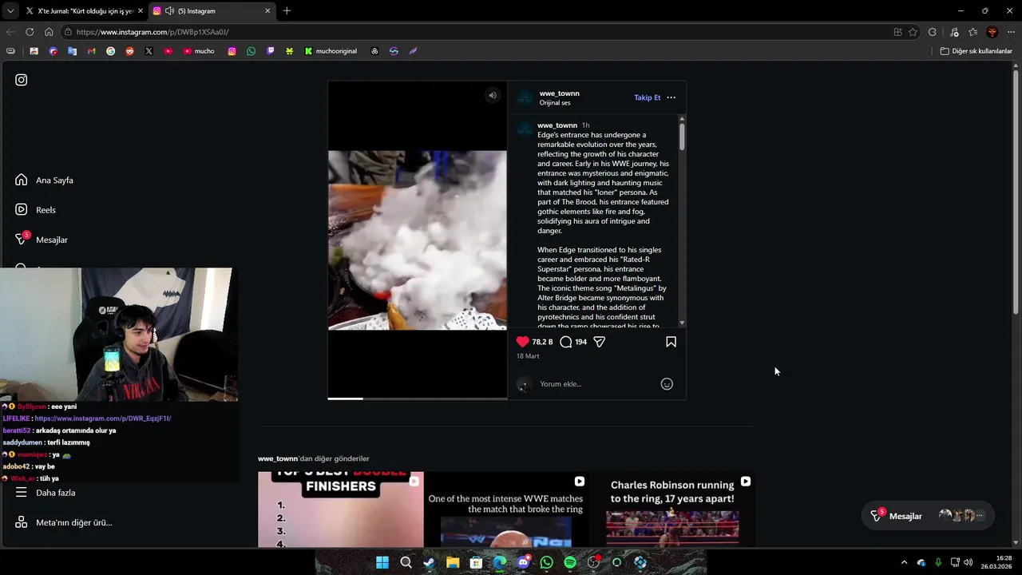This screenshot has width=1022, height=575.
Task: Open browser extensions puzzle icon
Action: pos(933,32)
